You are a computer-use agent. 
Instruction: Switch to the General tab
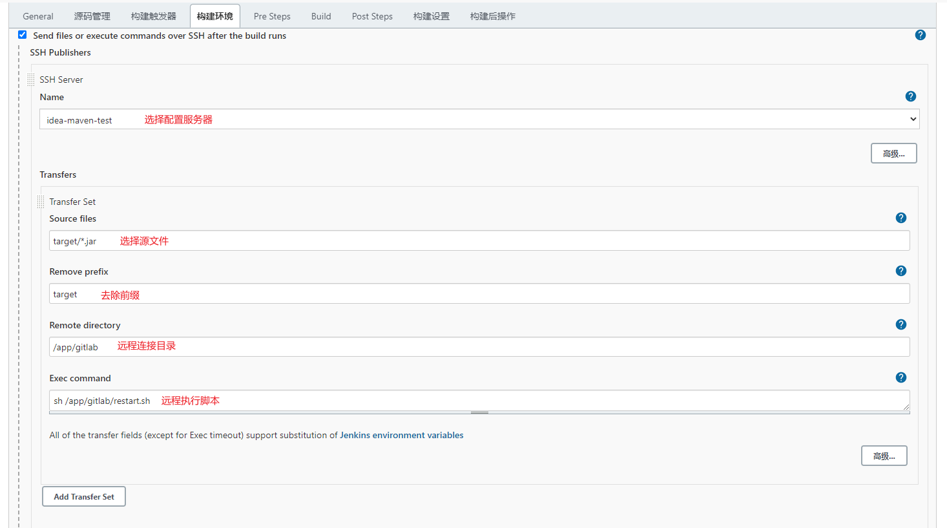click(x=38, y=16)
